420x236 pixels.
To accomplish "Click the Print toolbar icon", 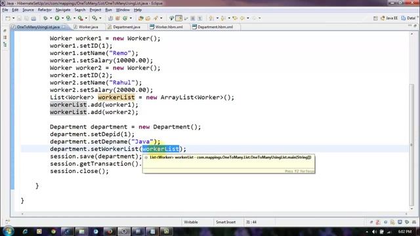I will coord(33,18).
